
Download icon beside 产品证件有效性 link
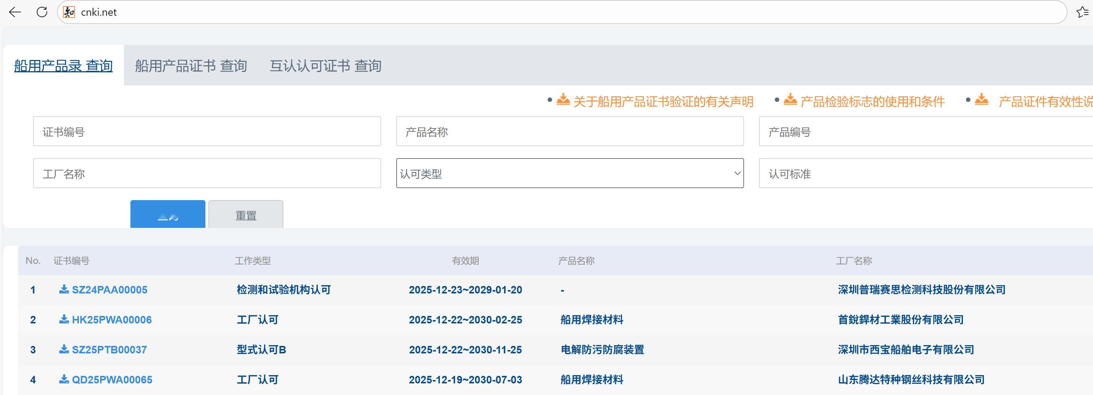[x=981, y=99]
